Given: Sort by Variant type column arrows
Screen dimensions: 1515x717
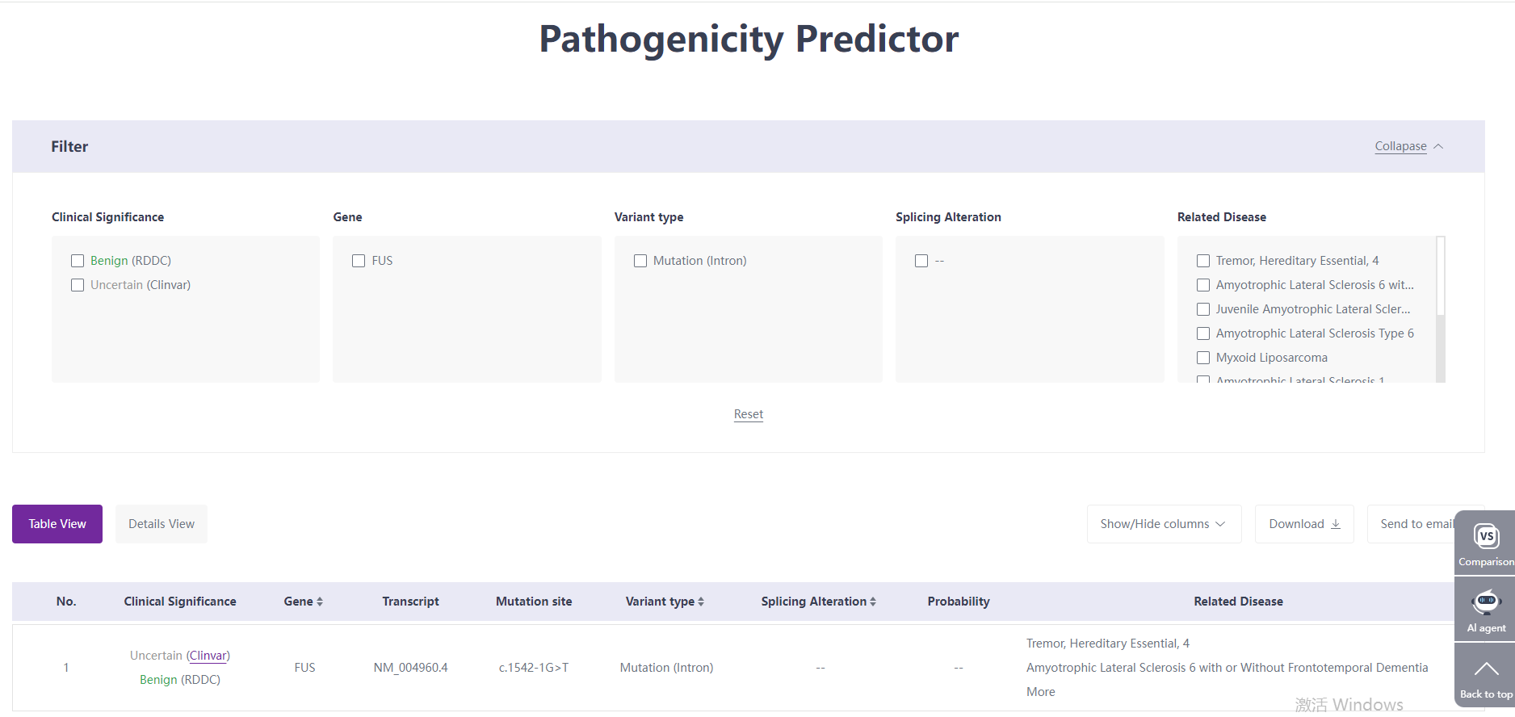Looking at the screenshot, I should [701, 602].
